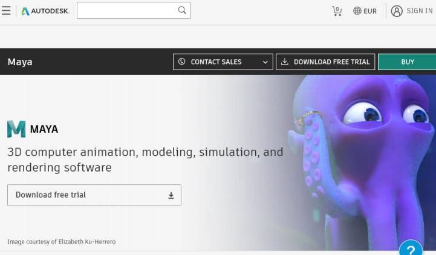Open the shopping cart

pyautogui.click(x=337, y=11)
